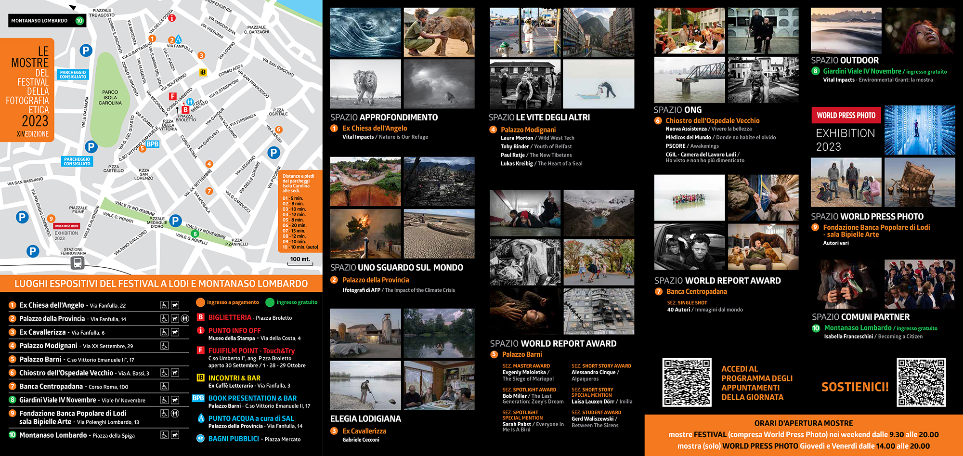
Task: Click 'Laura Morton / Wild West Tech' entry
Action: pyautogui.click(x=537, y=138)
